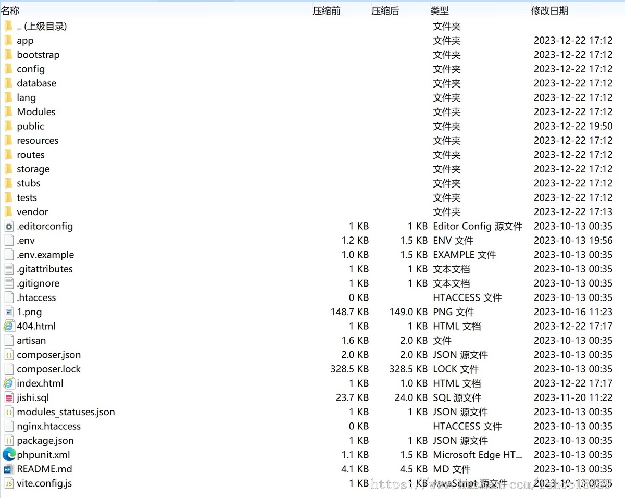Viewport: 625px width, 498px height.
Task: Select the database folder icon
Action: pyautogui.click(x=8, y=83)
